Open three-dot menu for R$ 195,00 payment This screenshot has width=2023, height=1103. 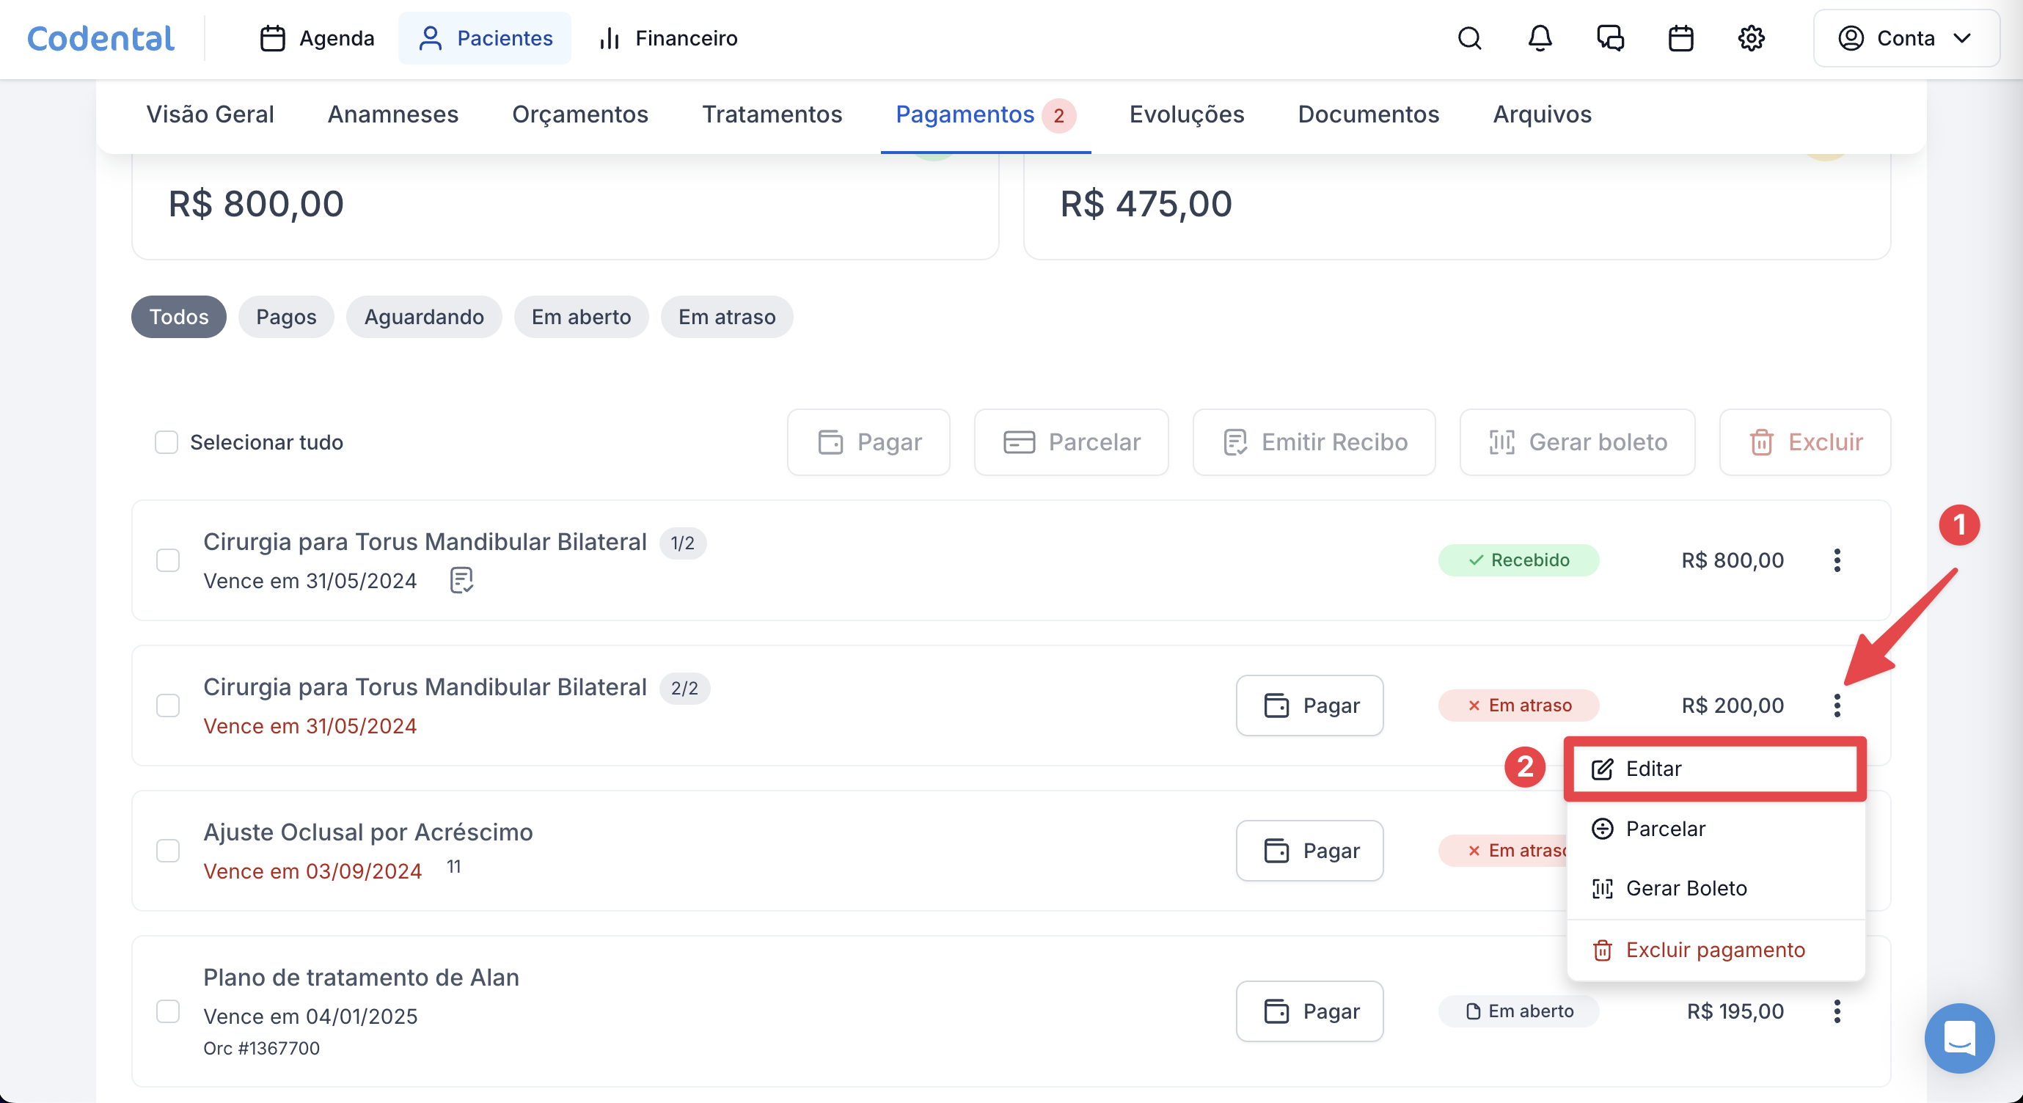pos(1837,1011)
